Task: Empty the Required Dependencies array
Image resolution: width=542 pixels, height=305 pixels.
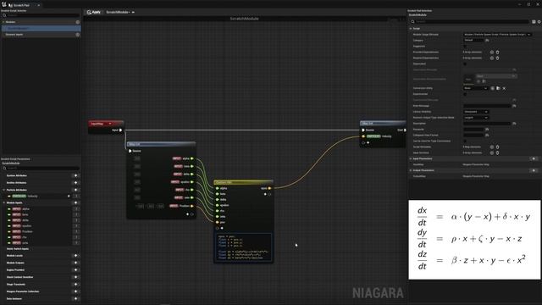Action: [498, 58]
